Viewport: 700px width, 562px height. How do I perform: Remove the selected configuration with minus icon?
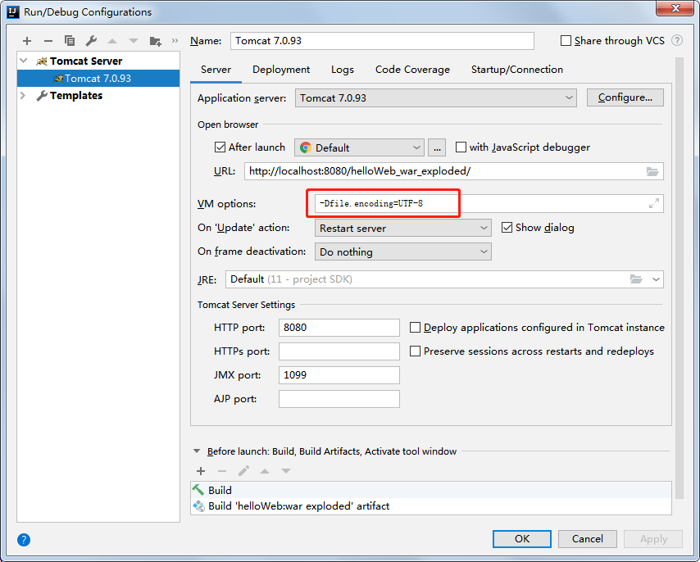point(48,41)
